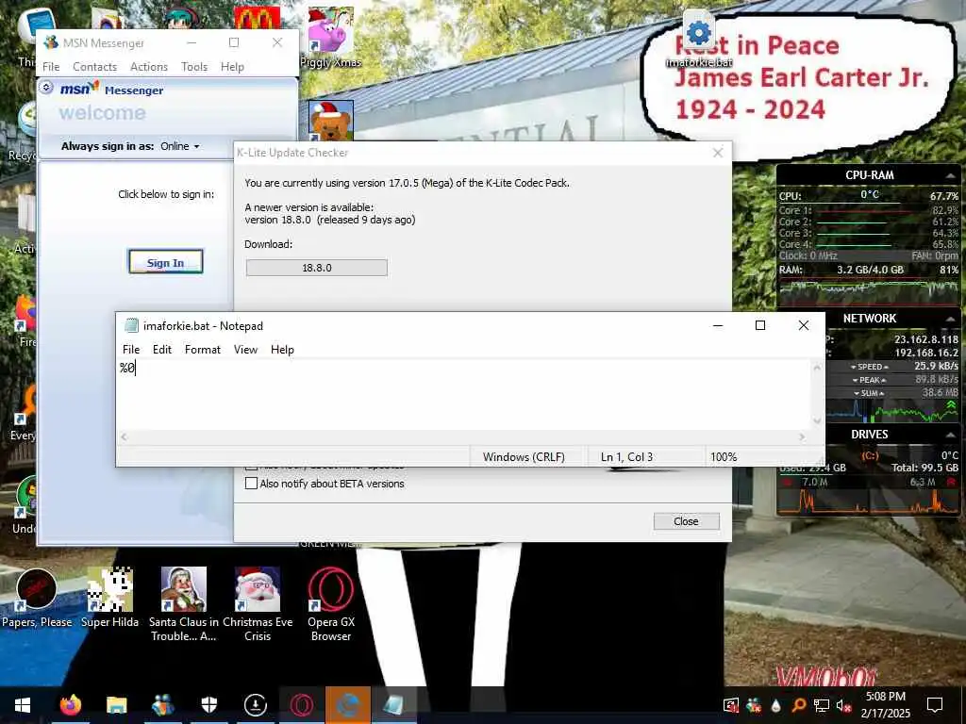This screenshot has height=724, width=966.
Task: Open the Notepad View menu
Action: point(245,349)
